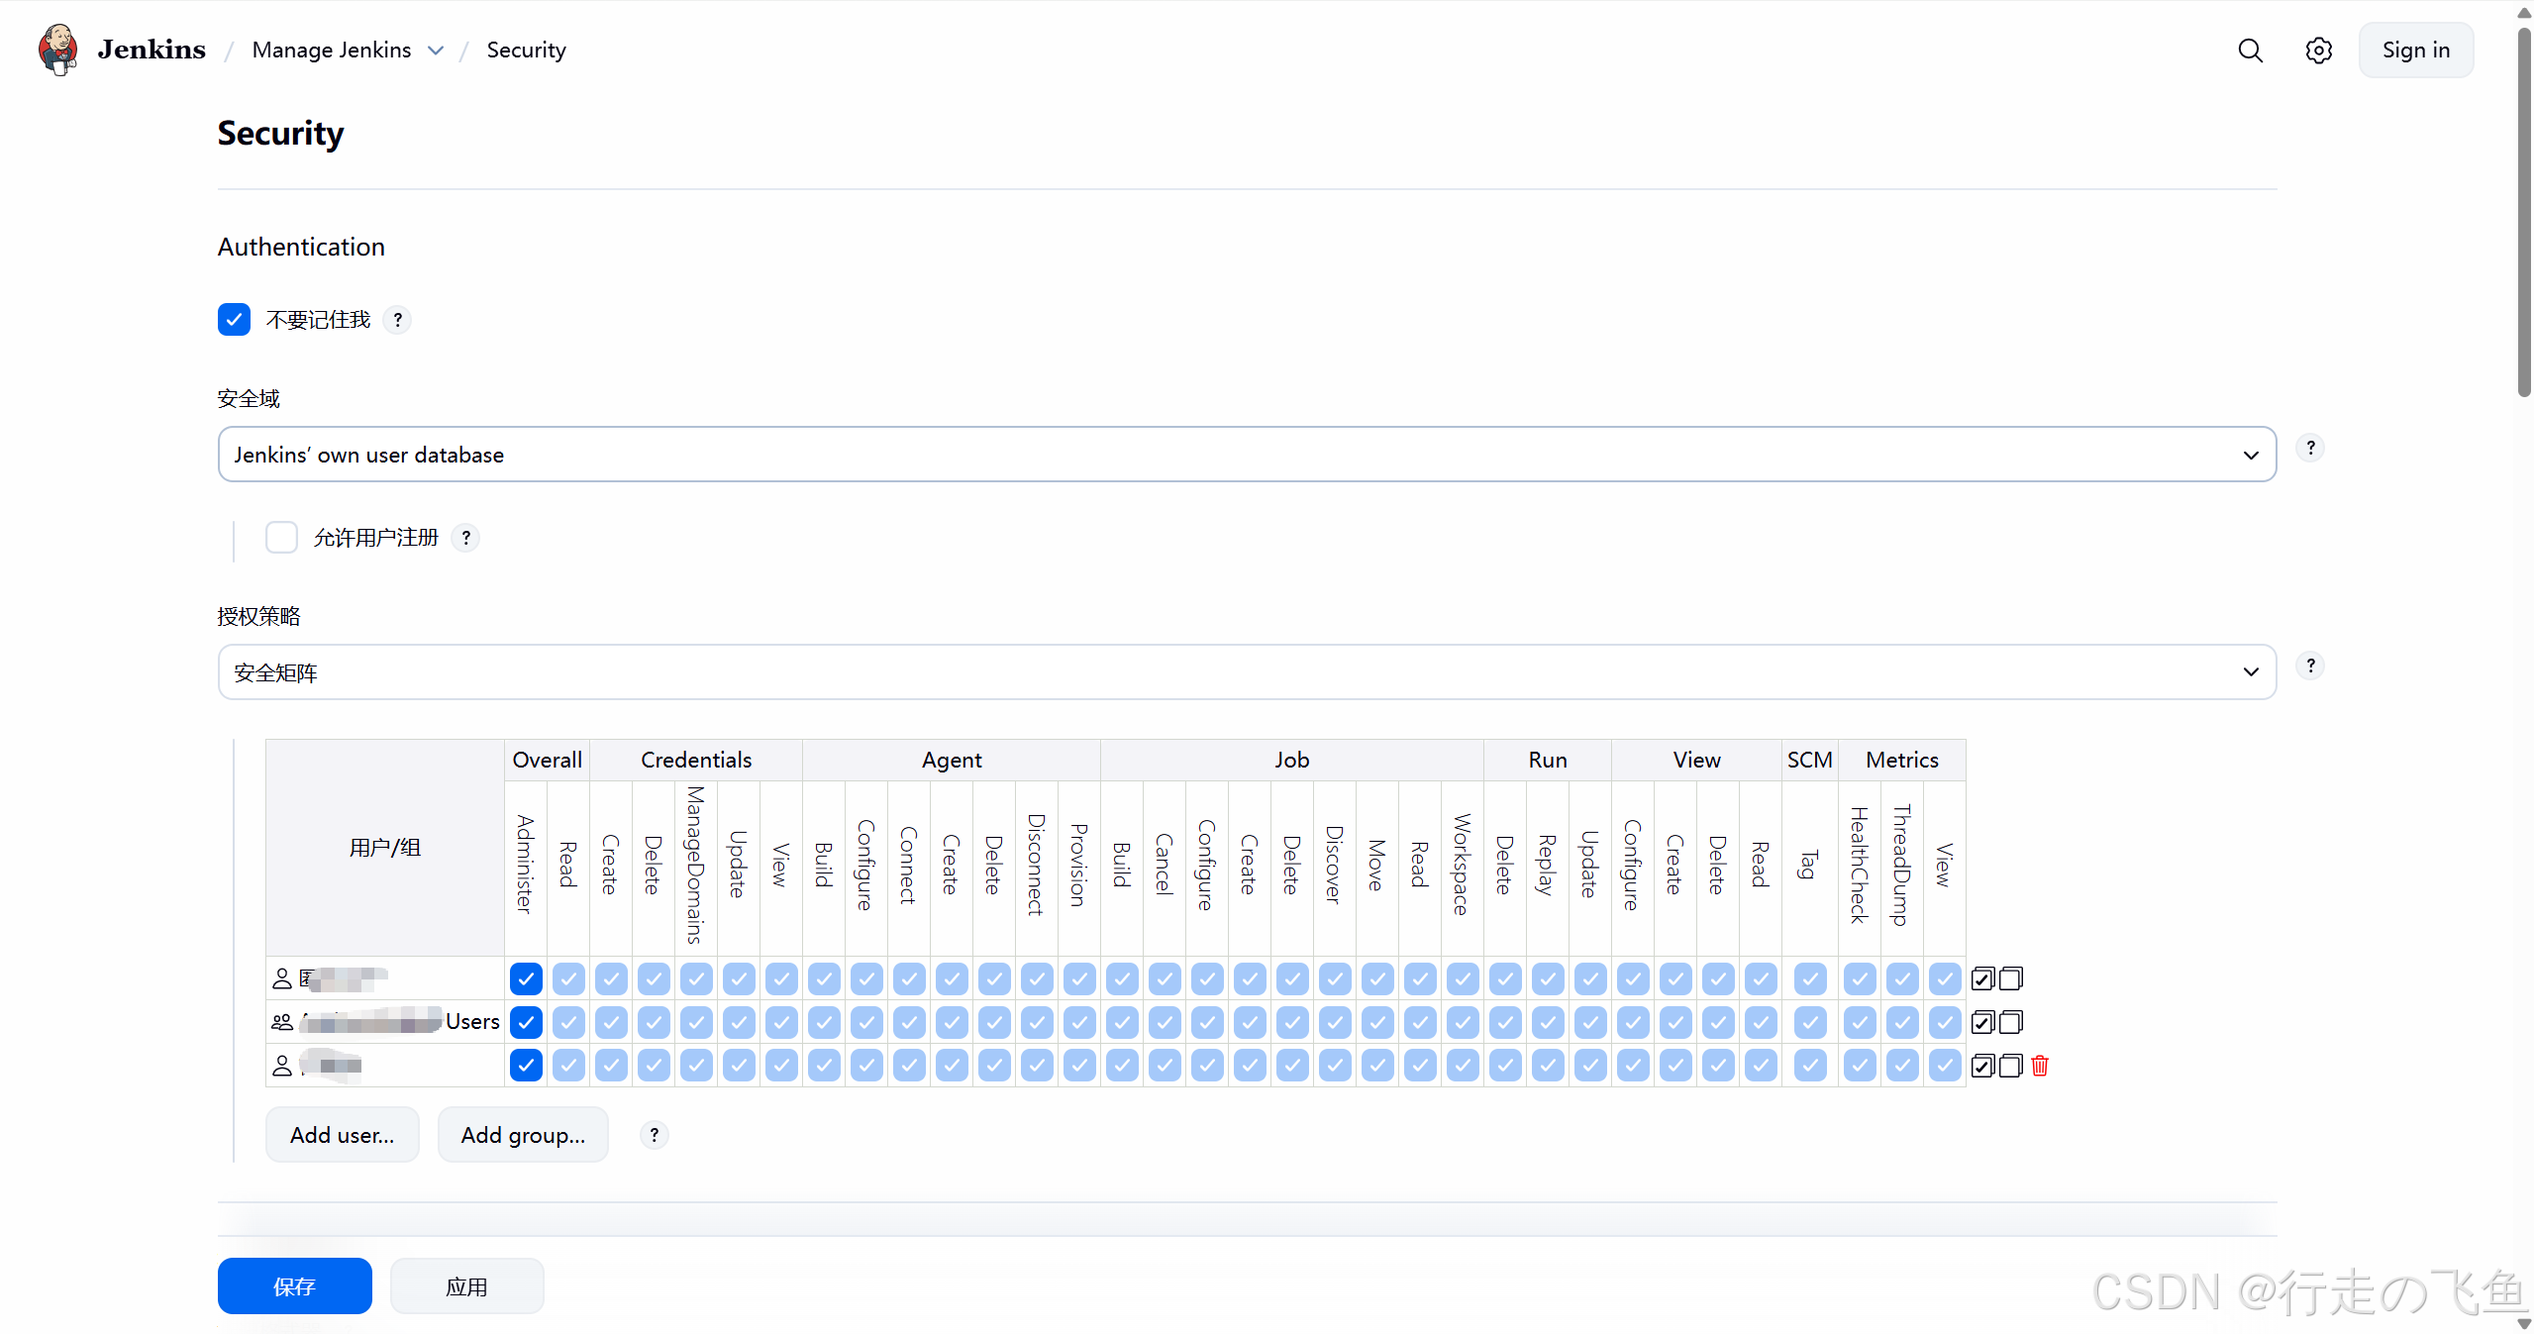Click the Authentication section heading
This screenshot has height=1334, width=2534.
(301, 247)
